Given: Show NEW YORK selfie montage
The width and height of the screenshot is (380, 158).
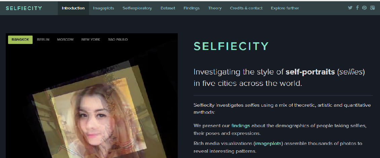Looking at the screenshot, I should click(x=91, y=40).
